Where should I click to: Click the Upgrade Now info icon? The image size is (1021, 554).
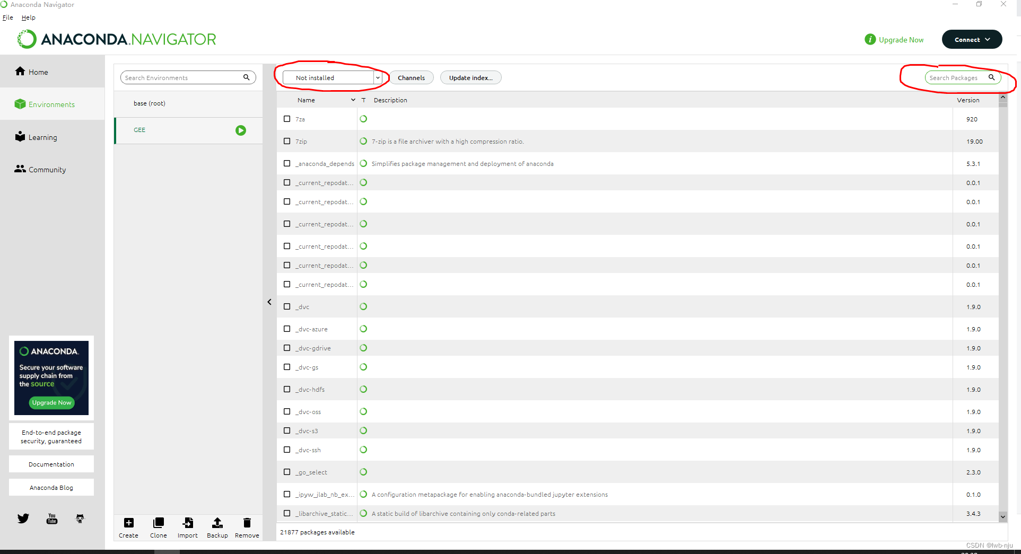pyautogui.click(x=870, y=39)
